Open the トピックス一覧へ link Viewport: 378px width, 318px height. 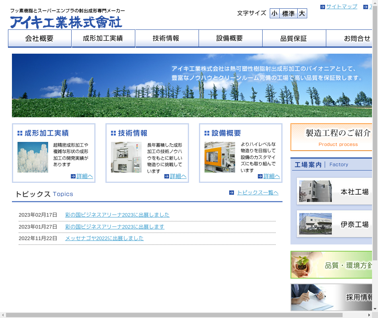[x=257, y=192]
